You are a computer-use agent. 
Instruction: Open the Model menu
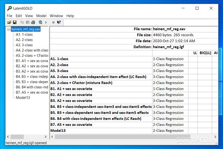(x=41, y=16)
